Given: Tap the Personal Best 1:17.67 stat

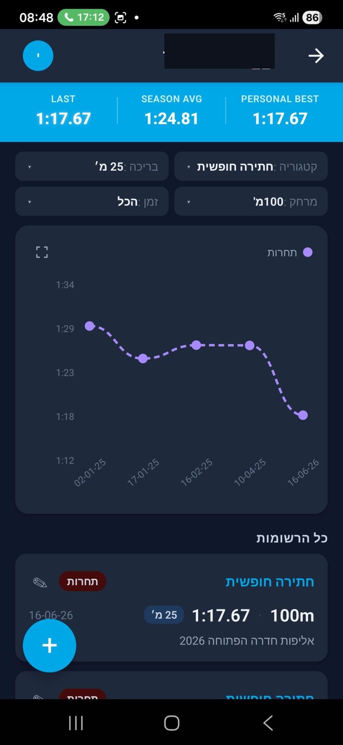Looking at the screenshot, I should point(280,112).
